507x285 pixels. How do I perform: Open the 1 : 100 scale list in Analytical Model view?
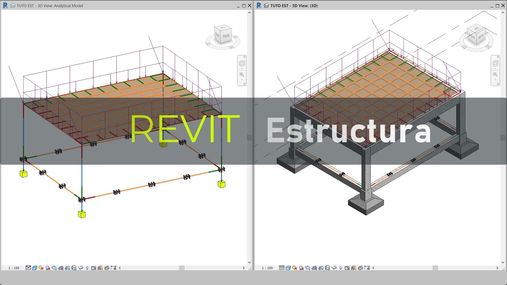(x=14, y=268)
